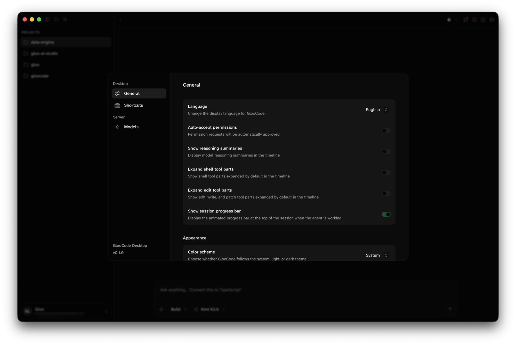This screenshot has width=516, height=345.
Task: Click the forward navigation arrow
Action: click(x=128, y=20)
